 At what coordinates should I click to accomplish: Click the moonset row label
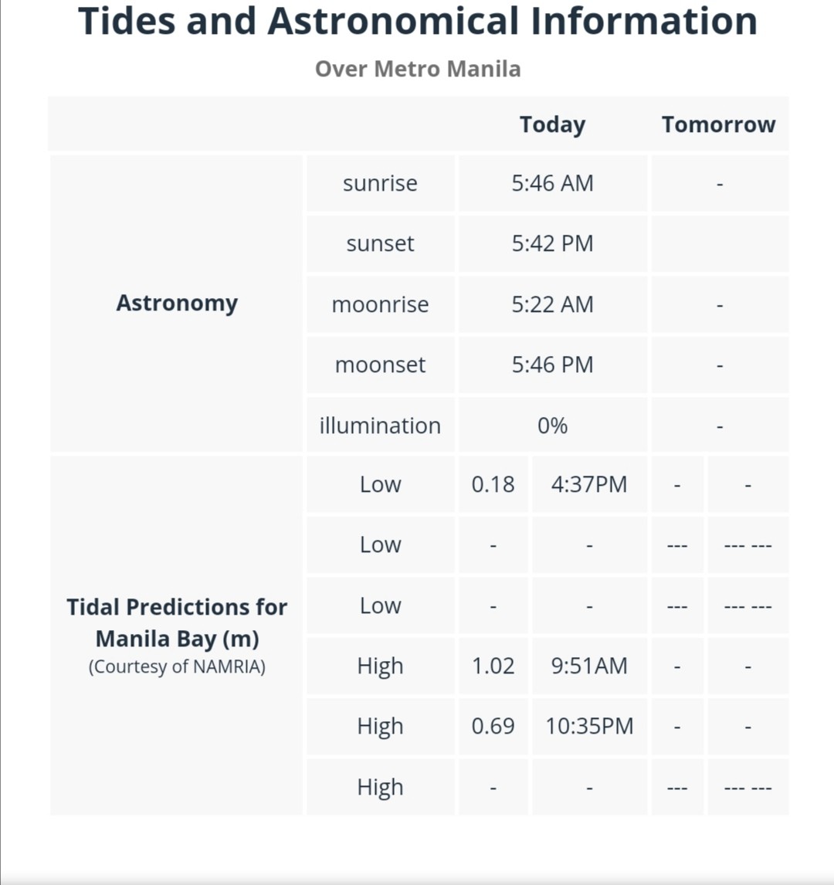click(381, 365)
